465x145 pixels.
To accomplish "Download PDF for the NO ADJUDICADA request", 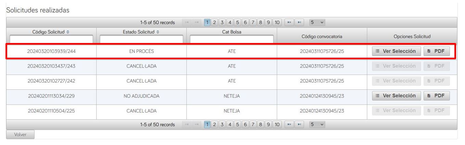I will click(437, 96).
